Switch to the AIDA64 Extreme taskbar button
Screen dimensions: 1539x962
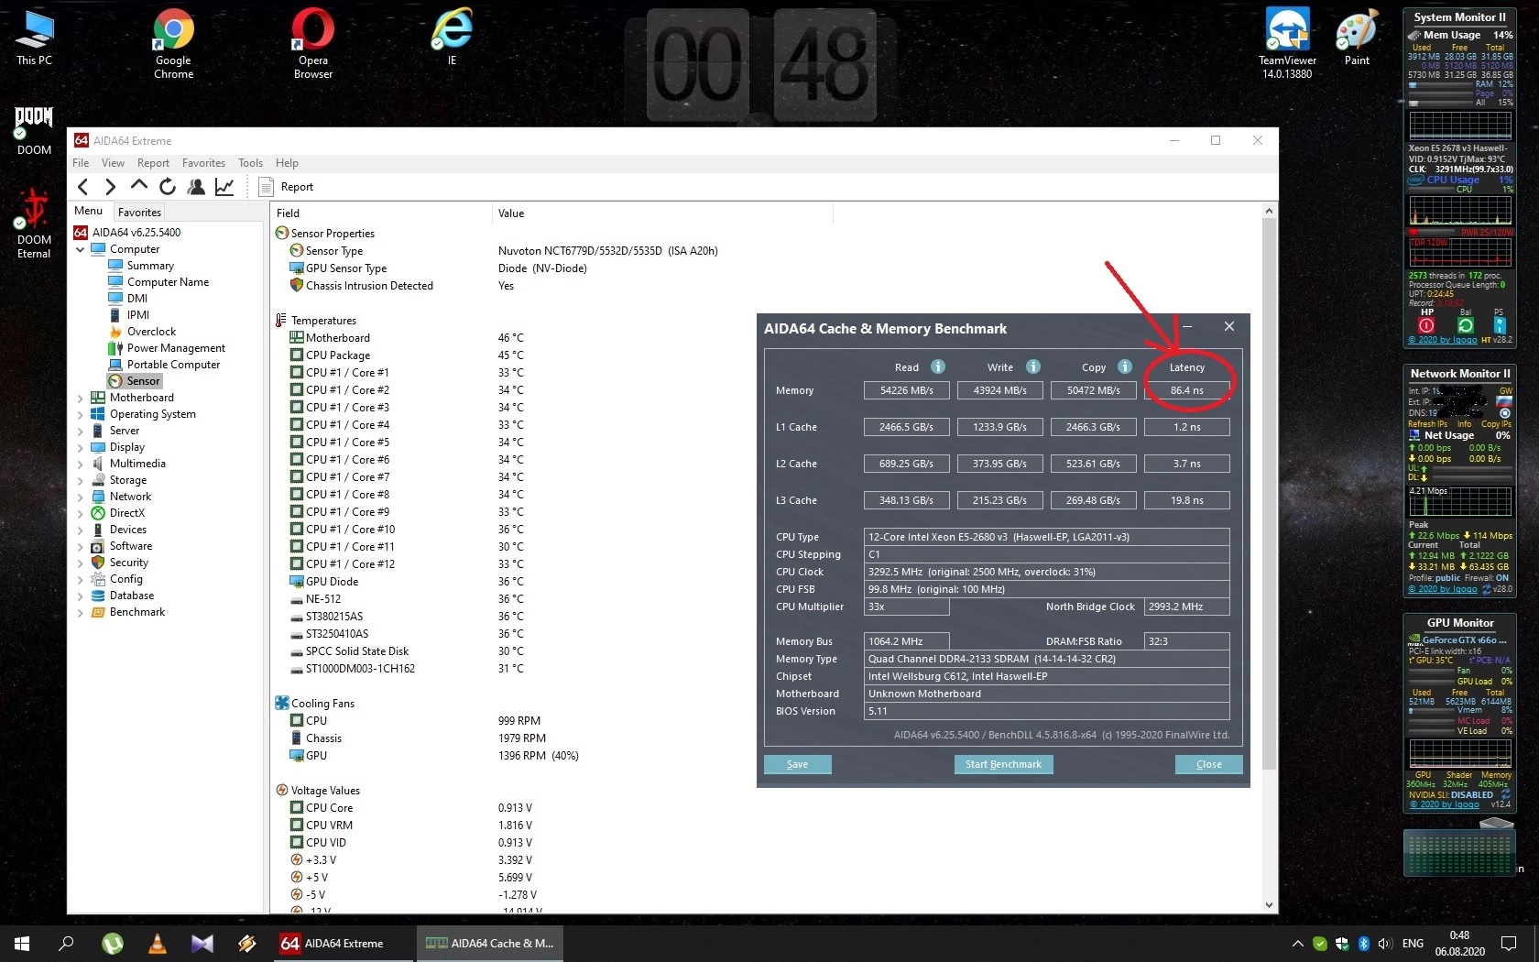(344, 944)
